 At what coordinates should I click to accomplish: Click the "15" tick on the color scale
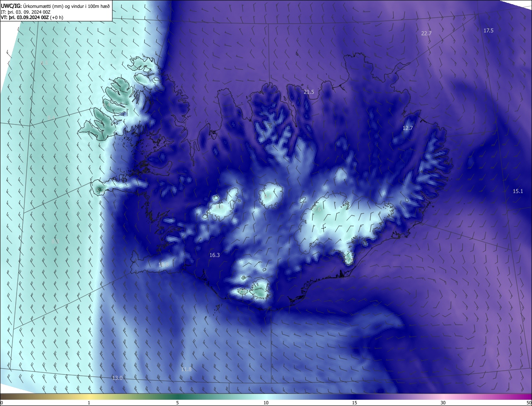coord(355,403)
